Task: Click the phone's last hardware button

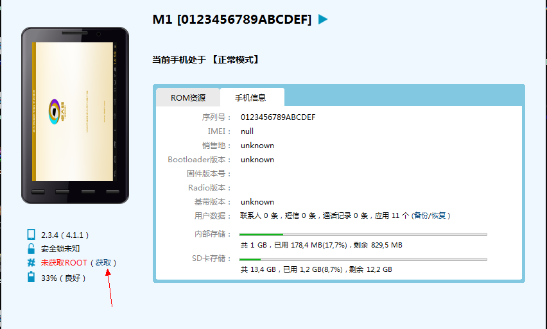Action: pos(113,191)
